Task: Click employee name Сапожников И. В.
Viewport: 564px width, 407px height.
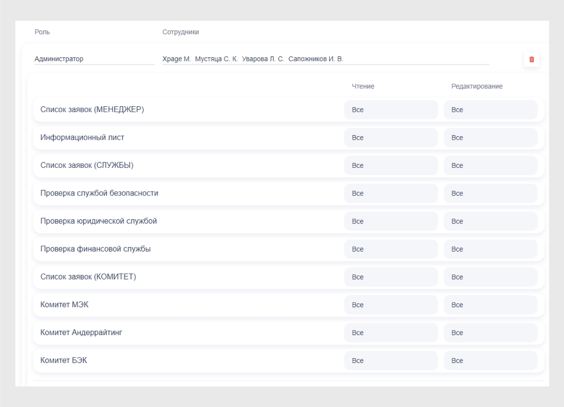Action: pyautogui.click(x=316, y=58)
